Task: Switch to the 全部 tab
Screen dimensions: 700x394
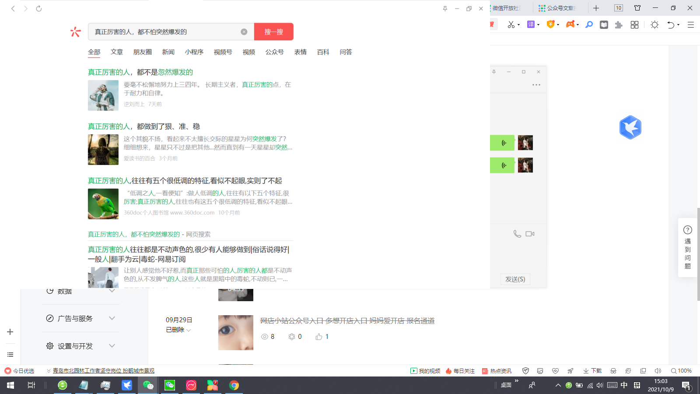Action: pos(94,52)
